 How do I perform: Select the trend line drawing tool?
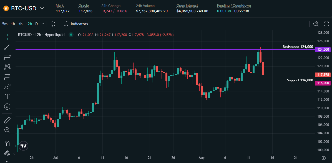(7, 47)
